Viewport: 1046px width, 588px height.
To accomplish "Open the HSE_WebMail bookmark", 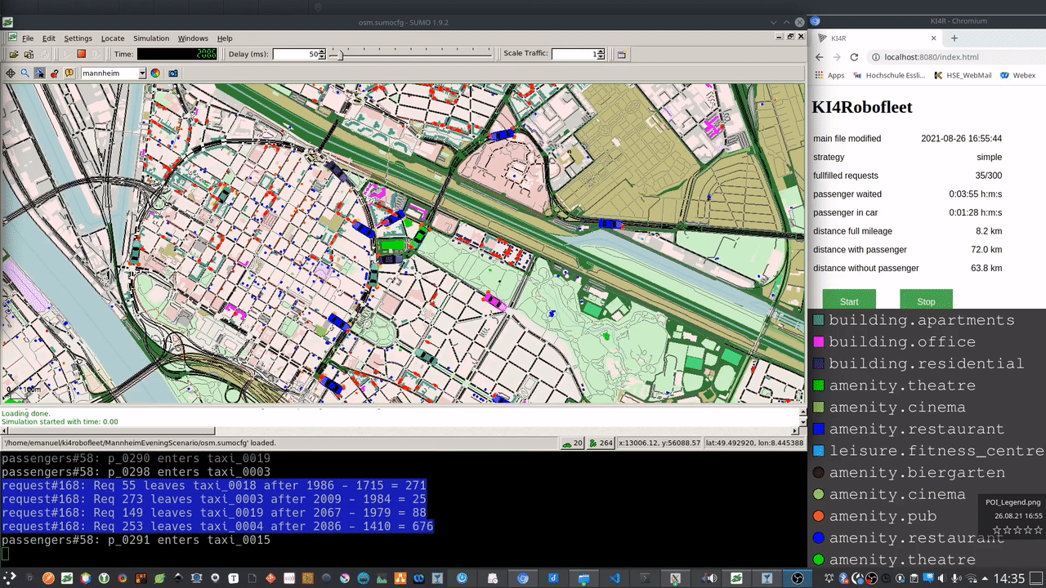I will click(962, 75).
